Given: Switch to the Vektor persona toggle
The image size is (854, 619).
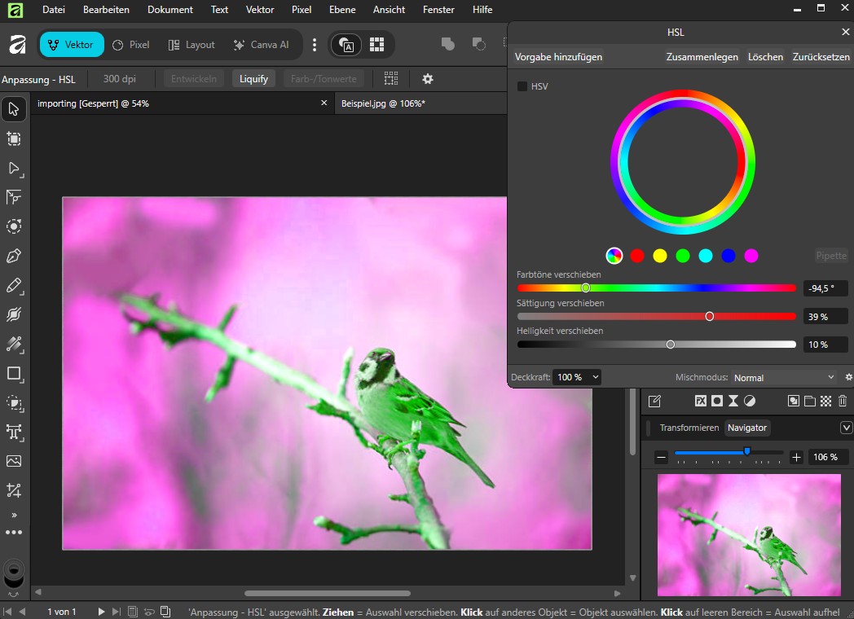Looking at the screenshot, I should (72, 45).
